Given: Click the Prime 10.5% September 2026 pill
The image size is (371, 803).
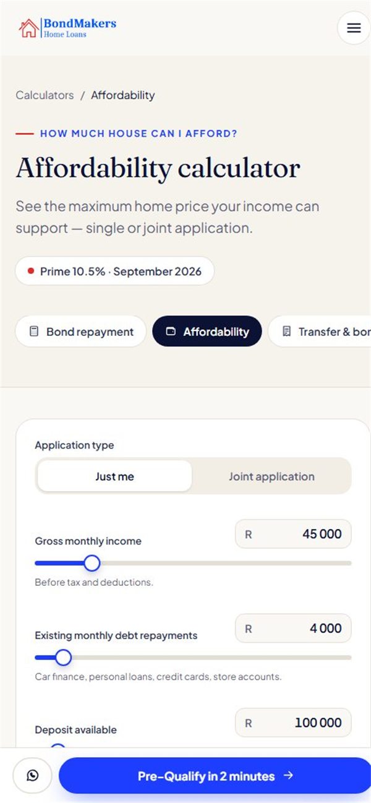Looking at the screenshot, I should tap(115, 271).
